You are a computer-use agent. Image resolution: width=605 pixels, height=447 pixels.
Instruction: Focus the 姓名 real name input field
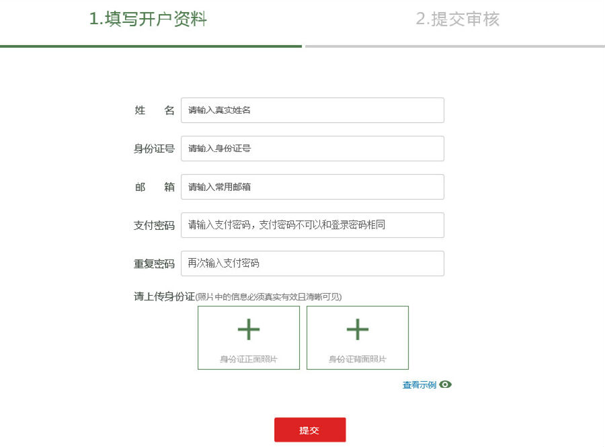pos(313,110)
